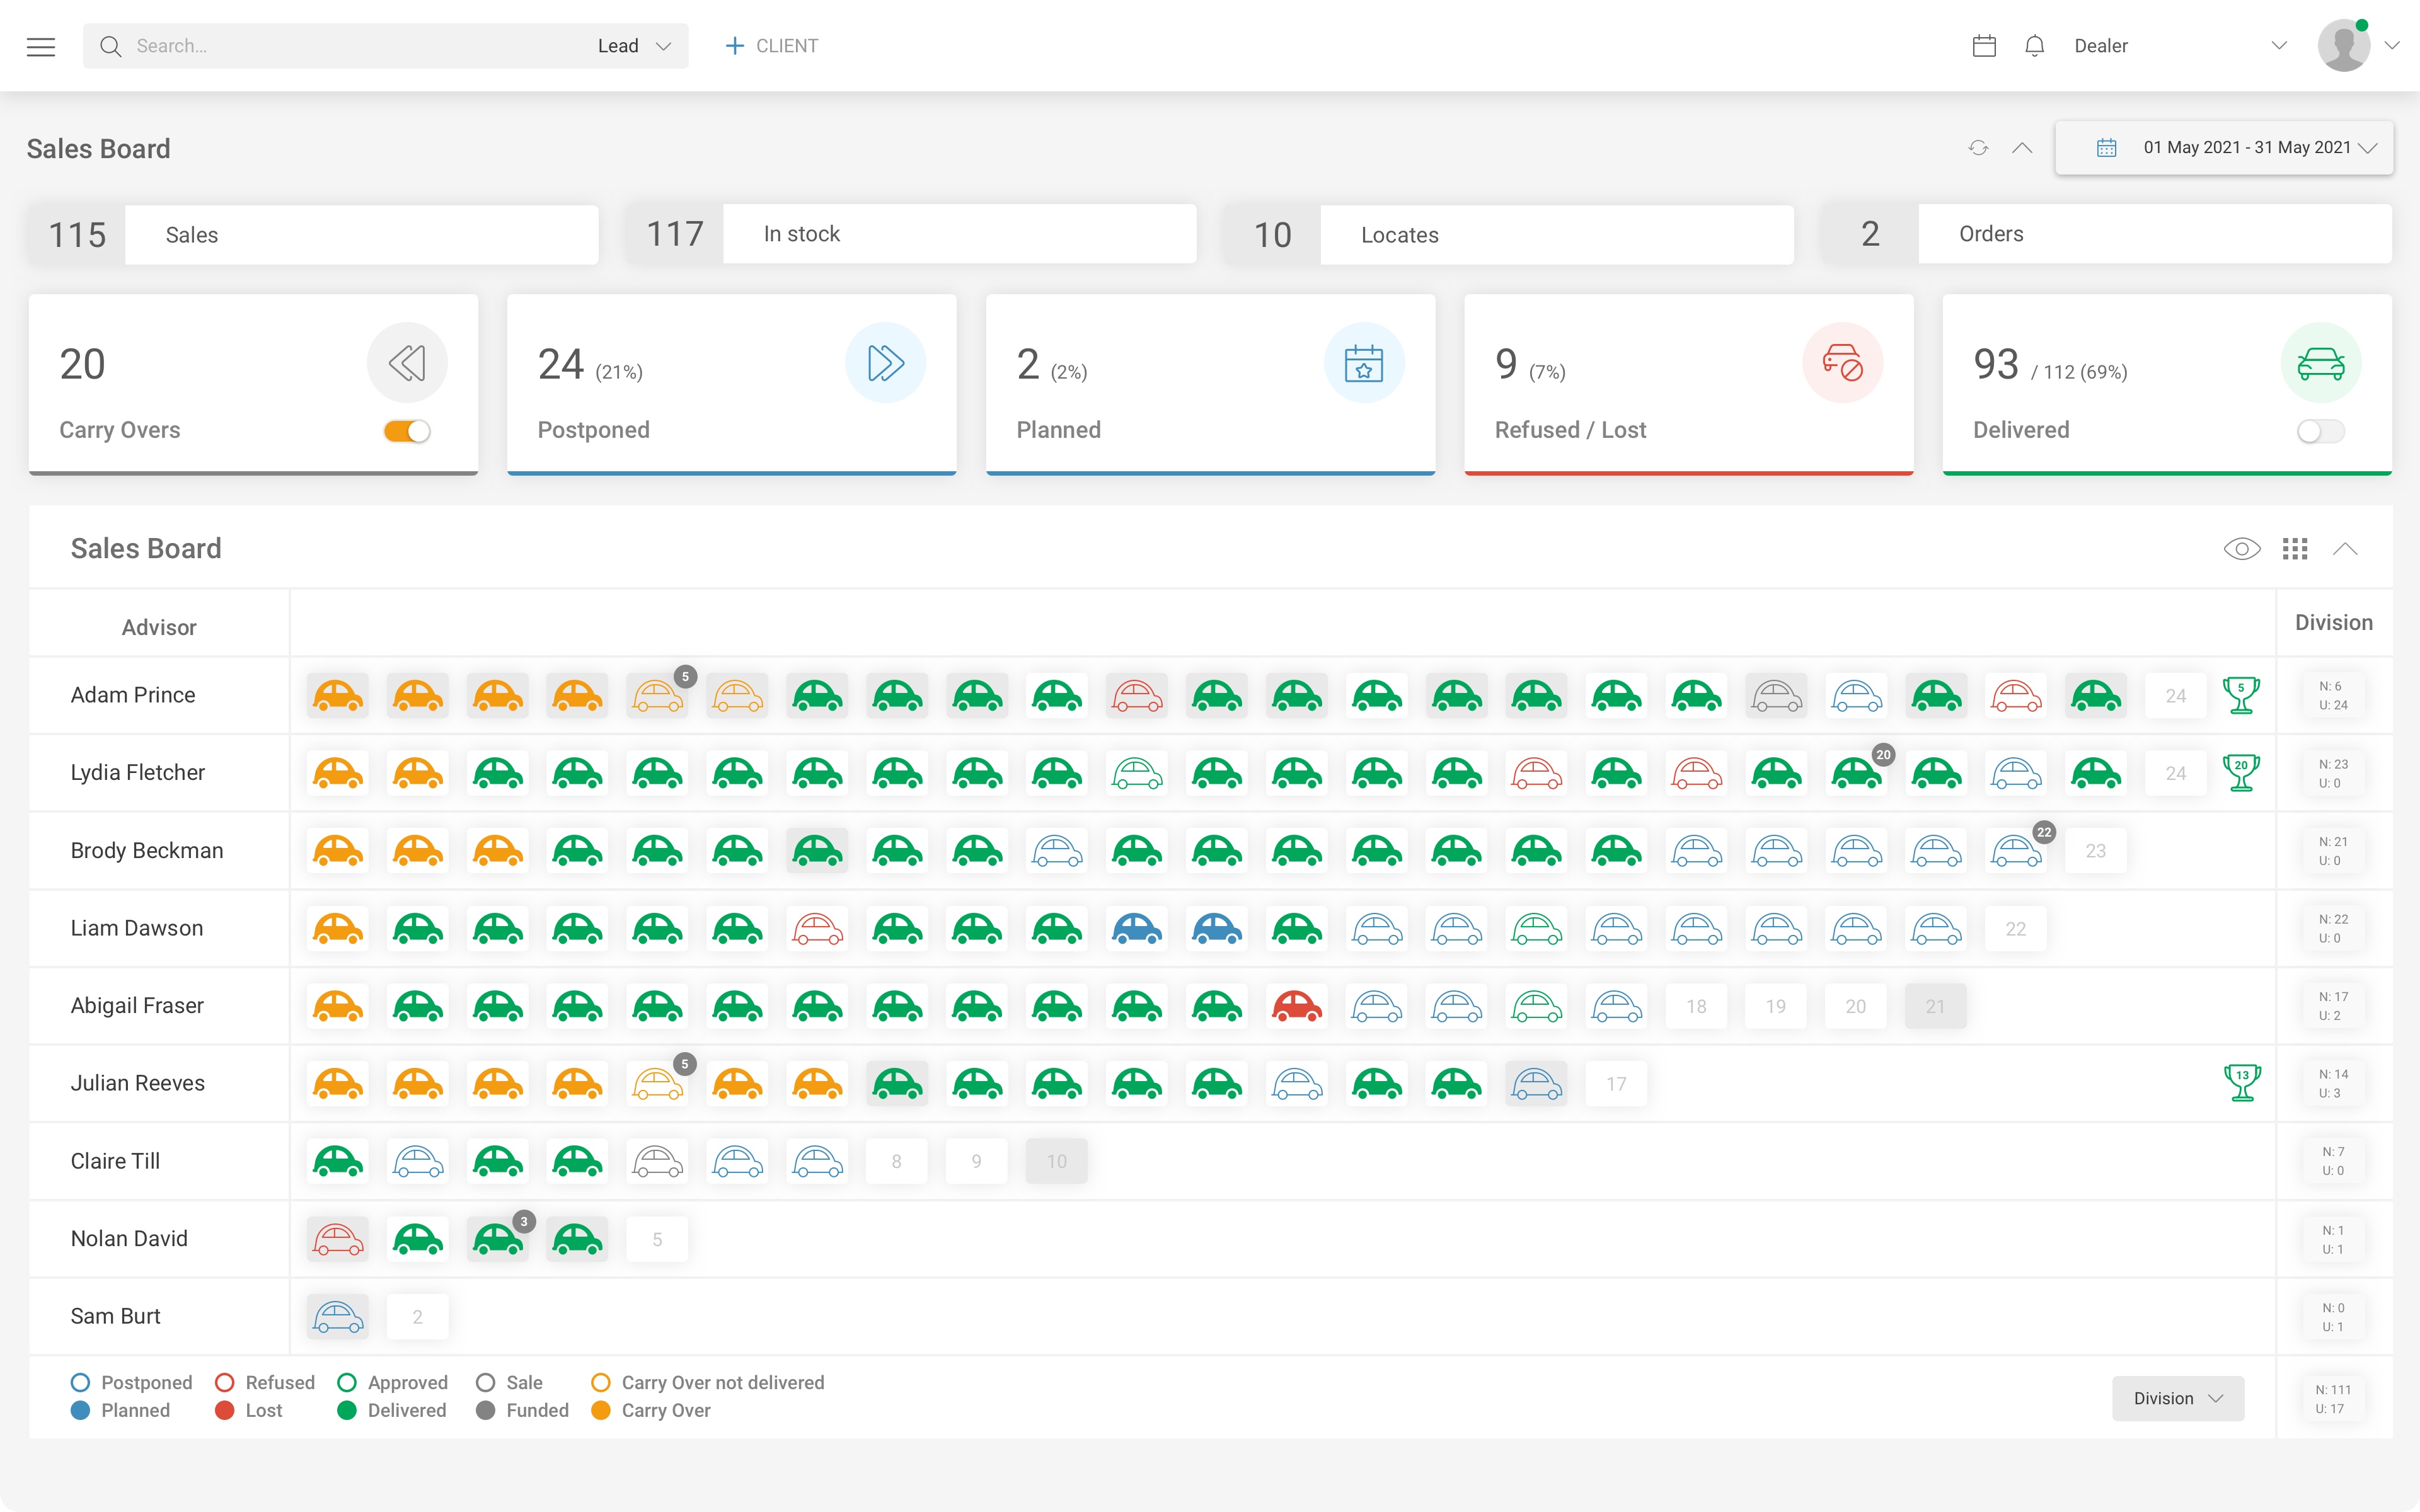Click Julian Reeves' trophy icon
Image resolution: width=2420 pixels, height=1512 pixels.
tap(2242, 1083)
